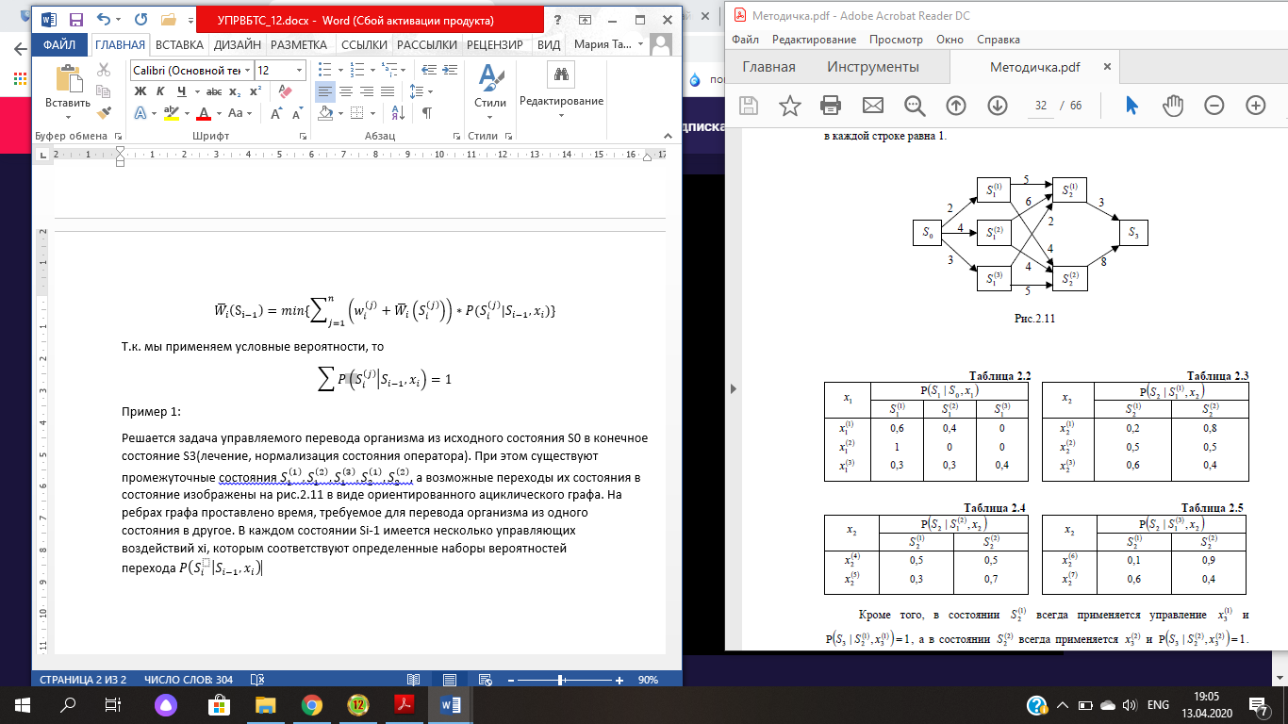The width and height of the screenshot is (1288, 724).
Task: Click the PDF page number field showing 32
Action: click(1041, 106)
